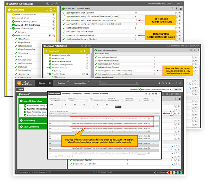Click the Go Full Screen link
This screenshot has width=210, height=188.
(159, 173)
